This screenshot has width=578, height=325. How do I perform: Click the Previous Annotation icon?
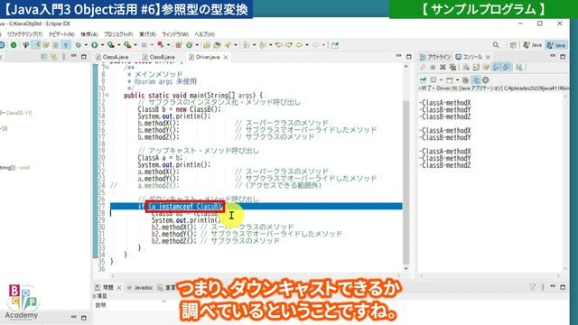[262, 45]
